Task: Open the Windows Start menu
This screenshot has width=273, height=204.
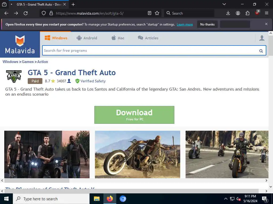Action: (6, 199)
